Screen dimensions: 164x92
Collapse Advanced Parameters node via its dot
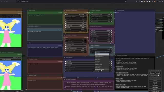[x=64, y=35]
